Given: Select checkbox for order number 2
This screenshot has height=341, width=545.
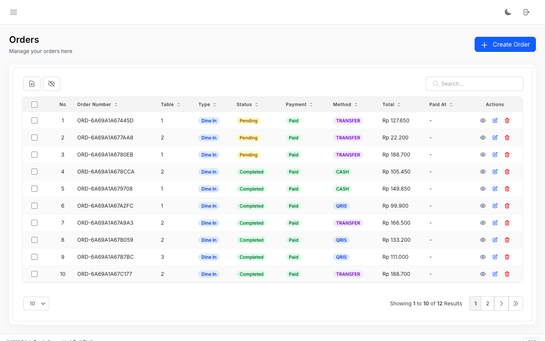Looking at the screenshot, I should click(34, 138).
